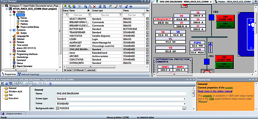This screenshot has height=119, width=258.
Task: Click the CB2 CLOSE CMD red button
Action: click(x=224, y=58)
